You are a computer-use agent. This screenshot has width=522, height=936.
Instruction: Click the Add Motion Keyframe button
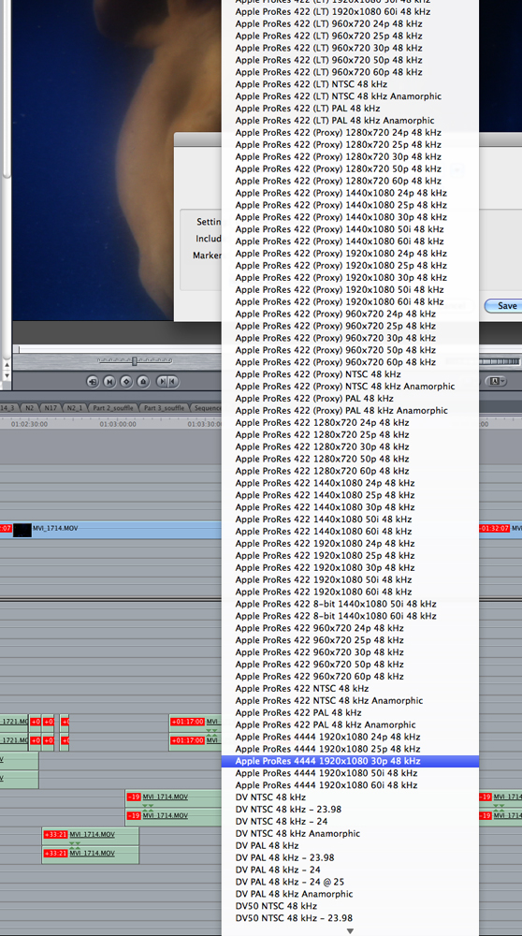click(x=126, y=382)
